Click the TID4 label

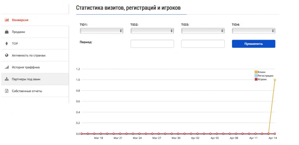coord(236,25)
